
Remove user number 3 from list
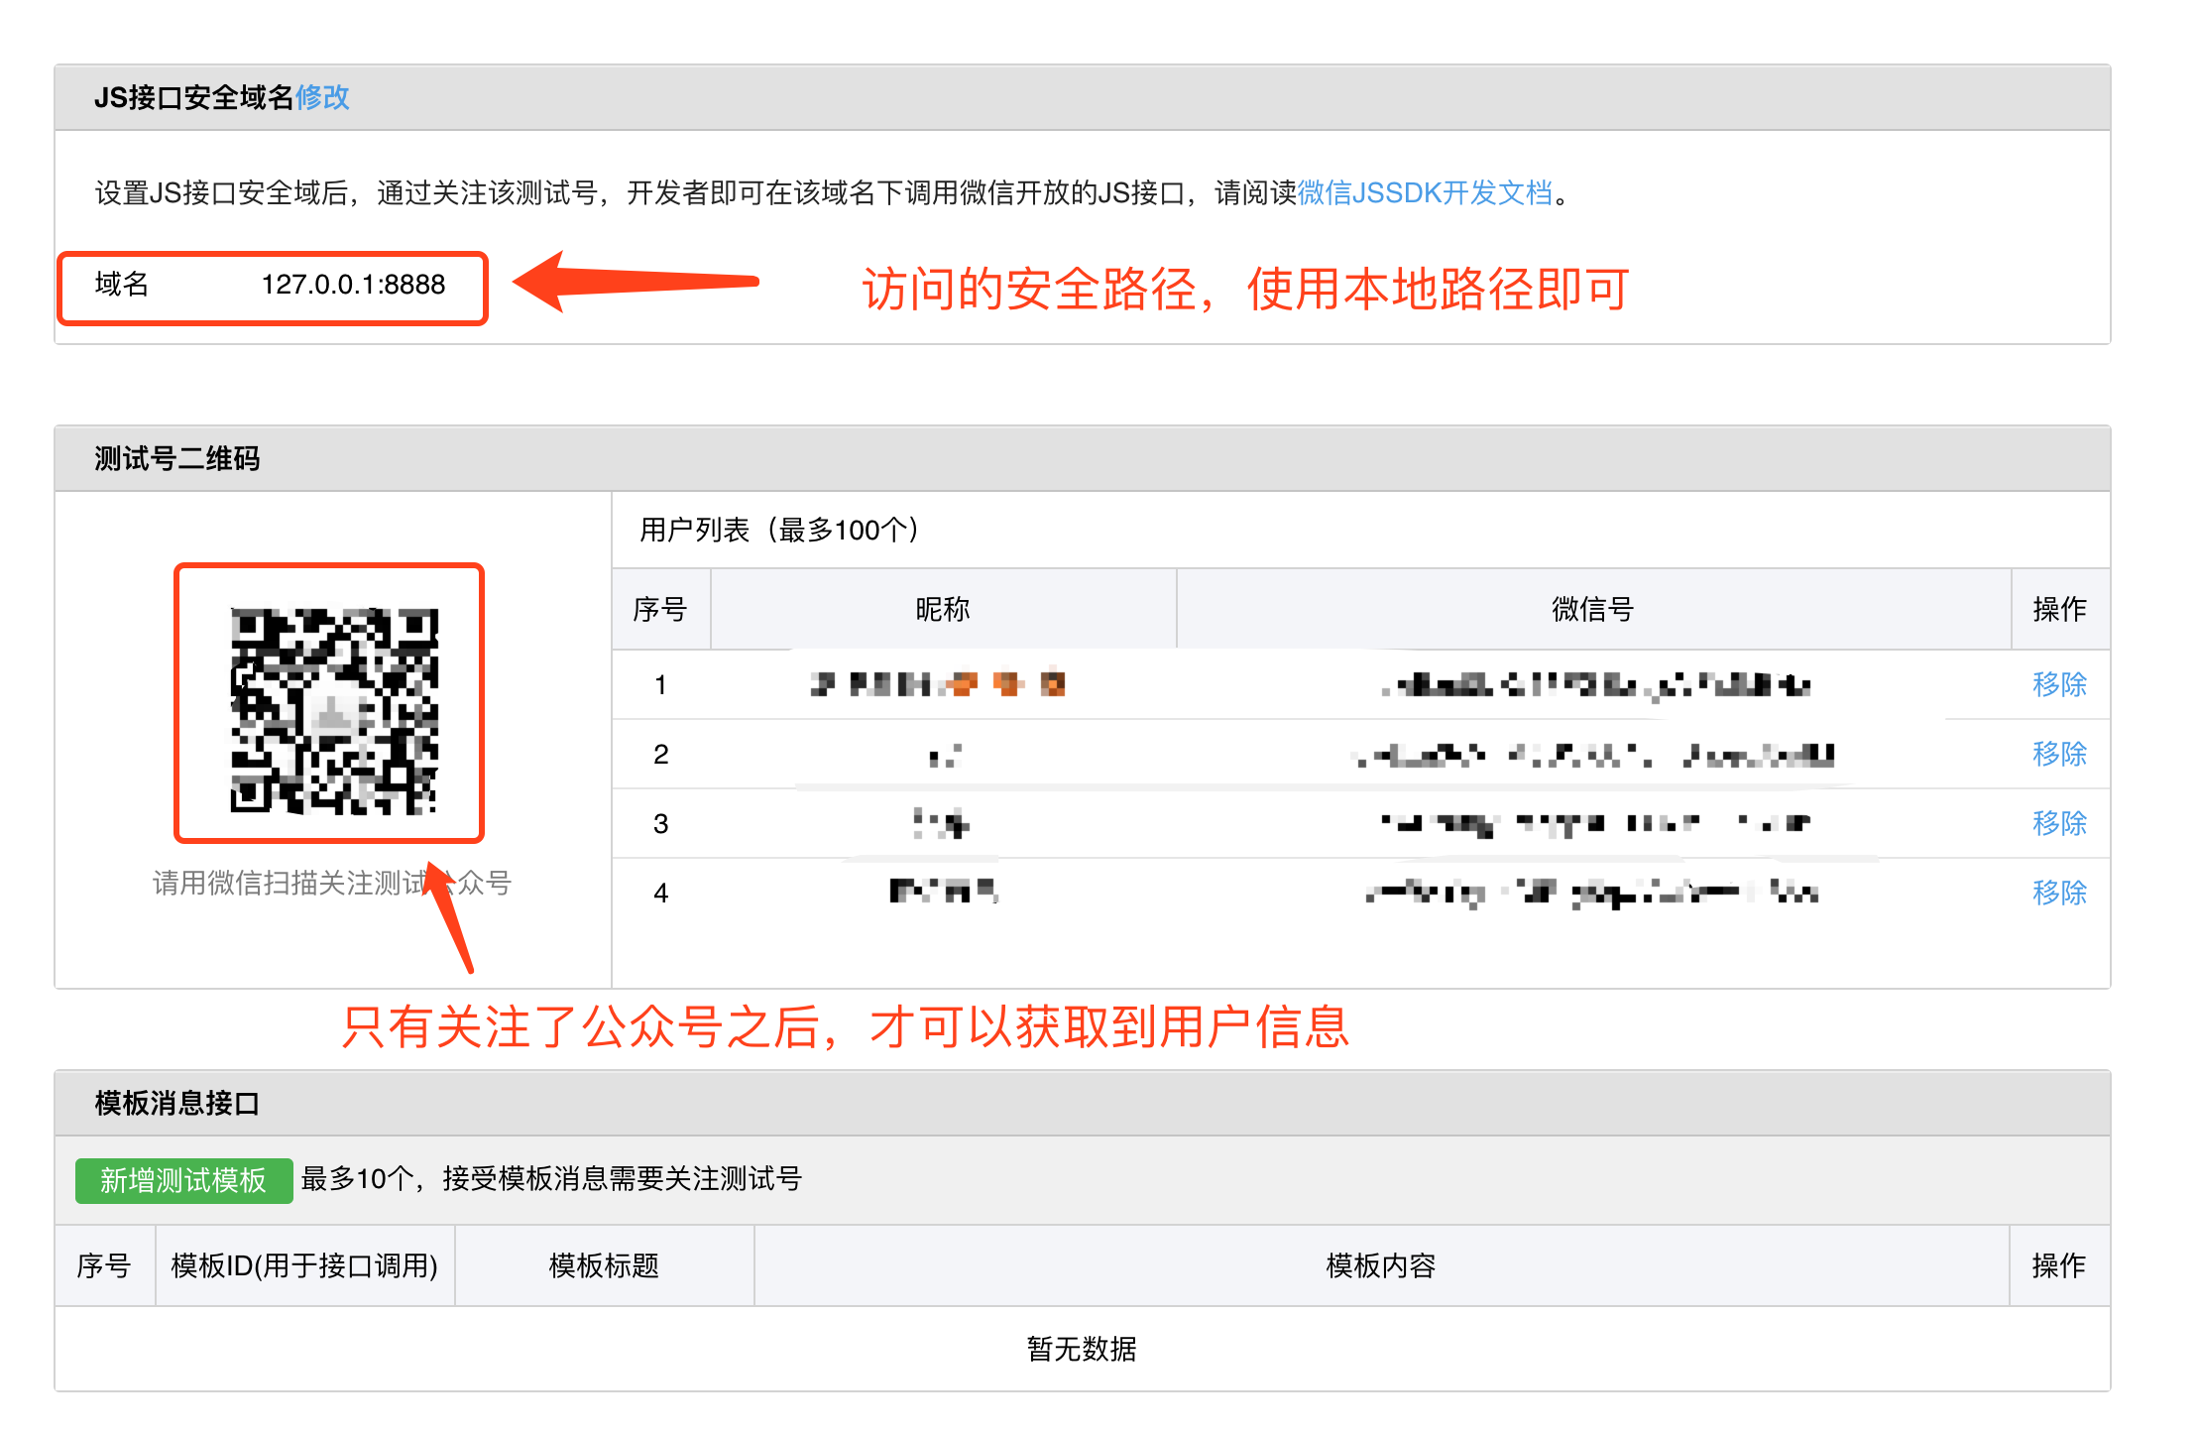pyautogui.click(x=2058, y=823)
